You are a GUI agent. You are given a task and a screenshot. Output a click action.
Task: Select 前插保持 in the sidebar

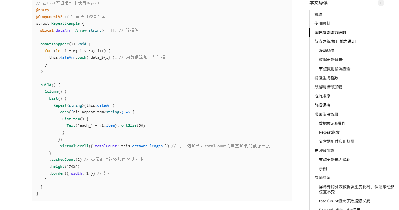[322, 105]
